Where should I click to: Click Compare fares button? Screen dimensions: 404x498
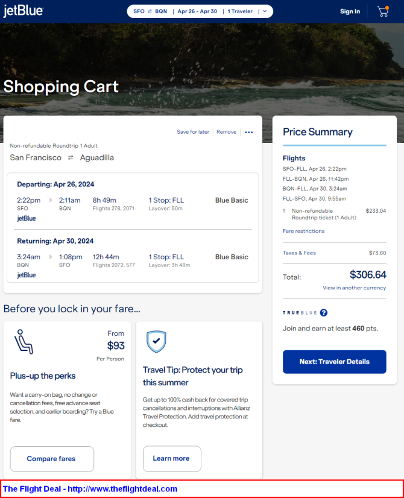51,459
